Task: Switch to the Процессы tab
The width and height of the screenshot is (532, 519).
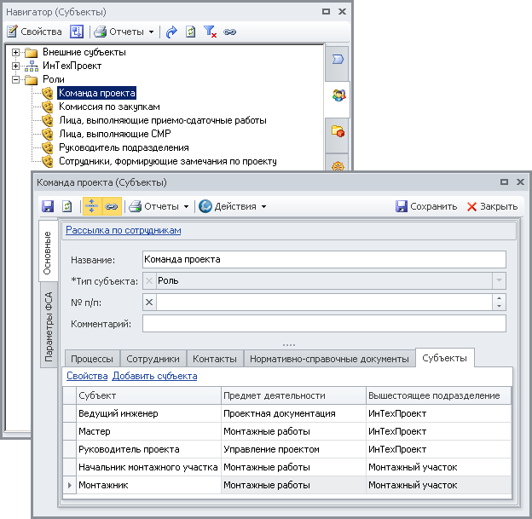Action: tap(92, 359)
